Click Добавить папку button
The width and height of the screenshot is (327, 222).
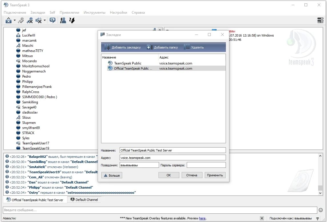tap(162, 47)
